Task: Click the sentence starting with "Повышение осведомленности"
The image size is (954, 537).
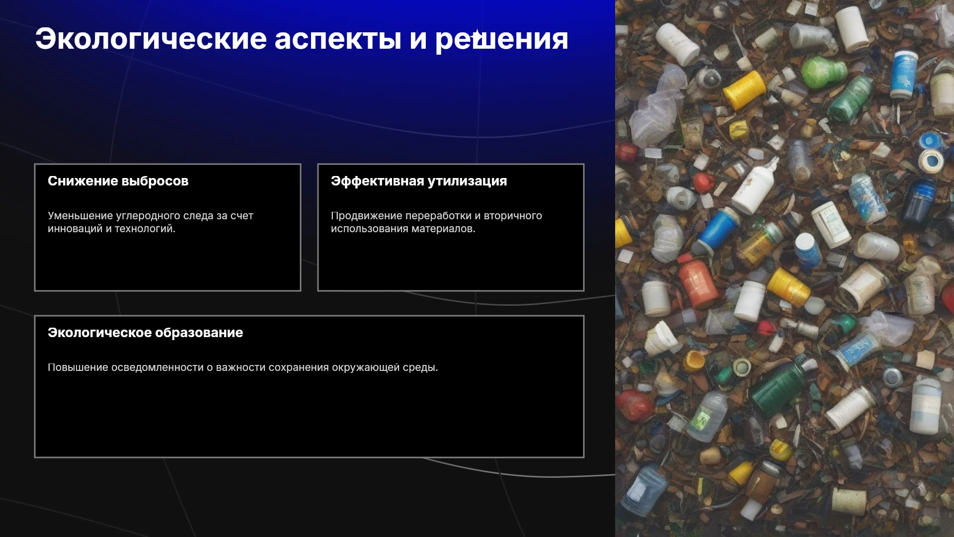Action: click(x=243, y=367)
